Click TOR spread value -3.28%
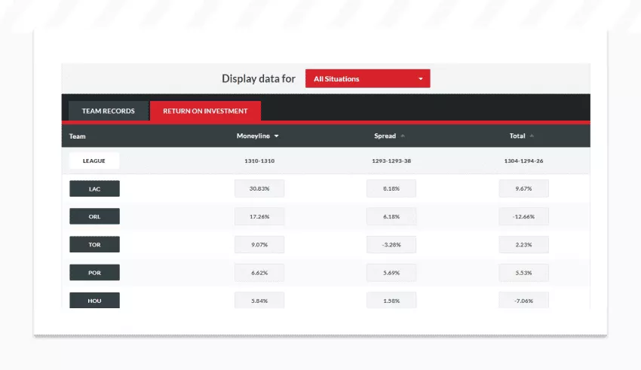This screenshot has height=370, width=641. coord(391,244)
